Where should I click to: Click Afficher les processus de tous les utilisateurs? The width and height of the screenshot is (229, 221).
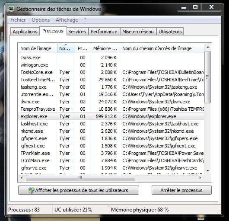point(79,190)
